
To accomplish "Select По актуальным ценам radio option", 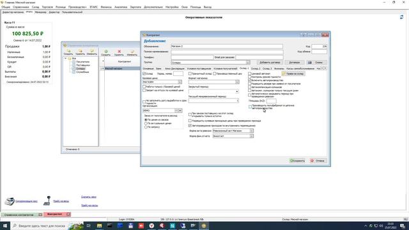I will (146, 123).
